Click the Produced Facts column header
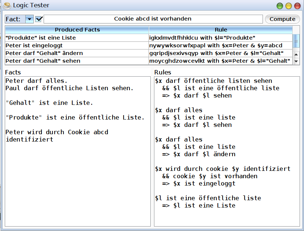 pyautogui.click(x=77, y=30)
